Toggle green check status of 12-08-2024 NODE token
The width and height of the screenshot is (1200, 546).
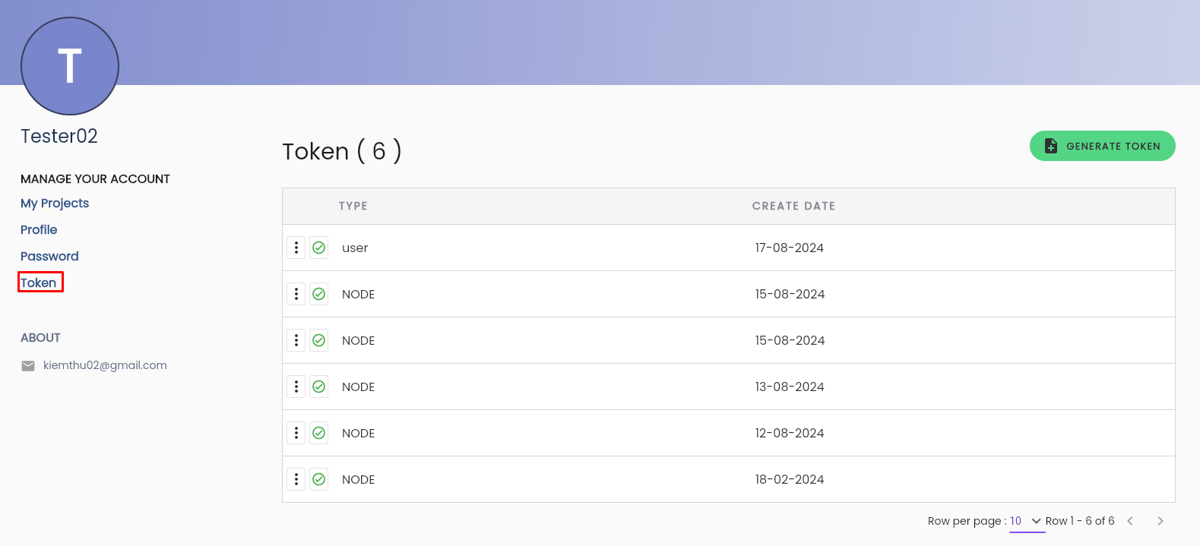(x=319, y=433)
